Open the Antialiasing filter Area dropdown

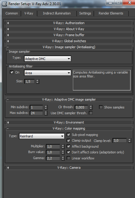[x=47, y=73]
